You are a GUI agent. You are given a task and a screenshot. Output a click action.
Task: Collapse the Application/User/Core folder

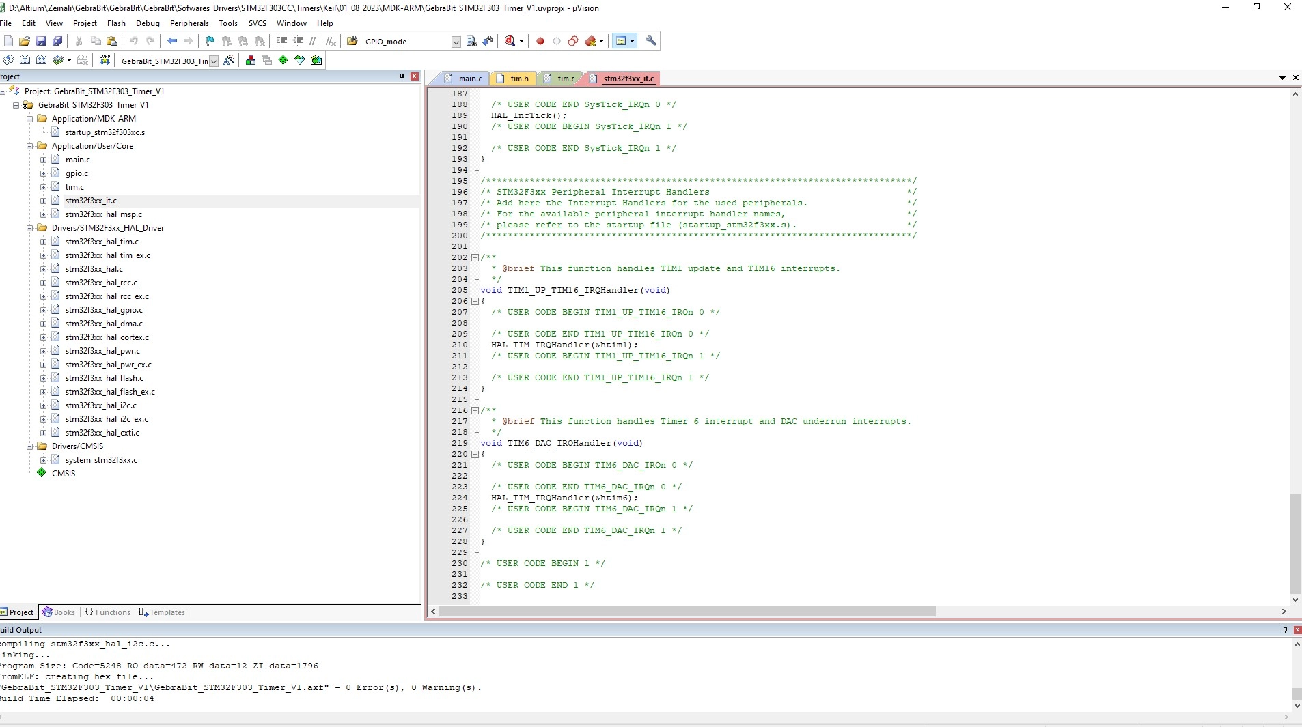30,146
